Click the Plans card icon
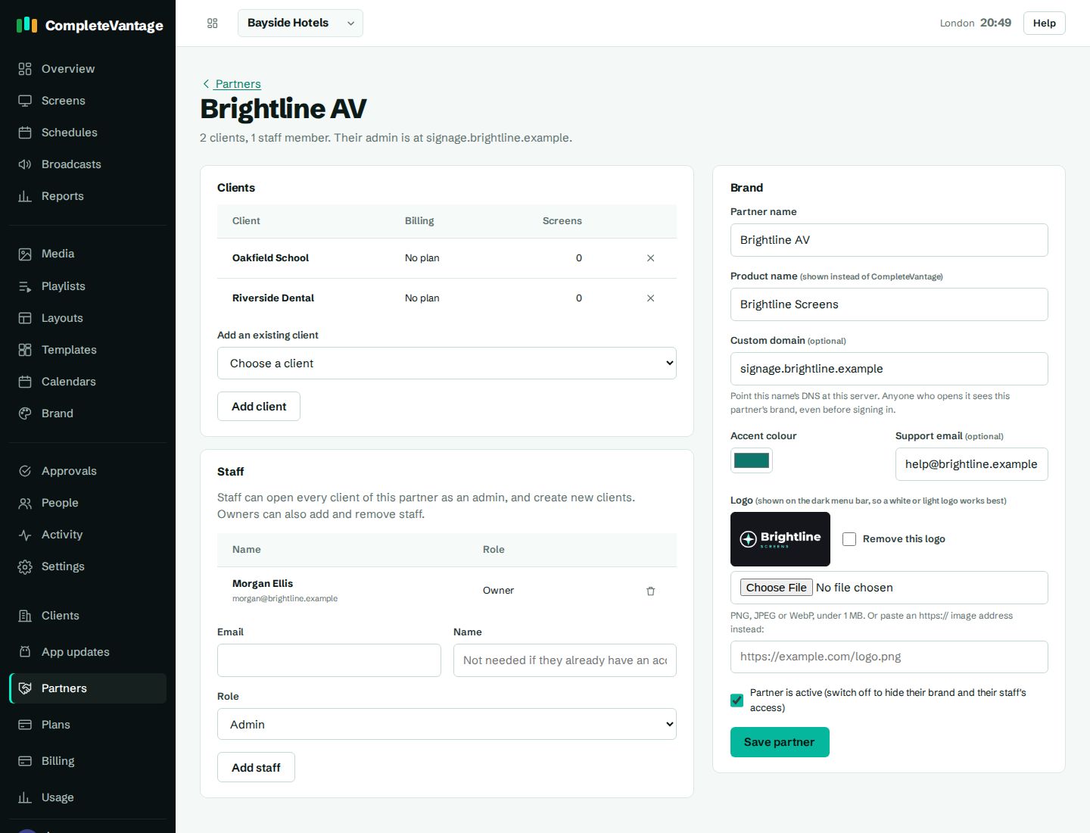Image resolution: width=1090 pixels, height=833 pixels. pyautogui.click(x=25, y=725)
